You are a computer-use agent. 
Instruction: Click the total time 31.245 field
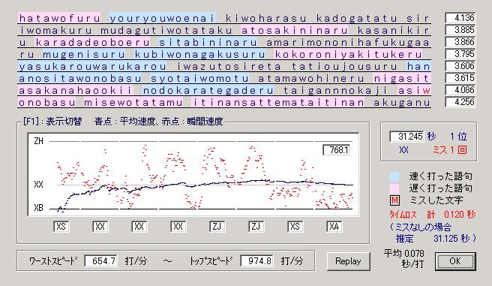click(x=406, y=137)
